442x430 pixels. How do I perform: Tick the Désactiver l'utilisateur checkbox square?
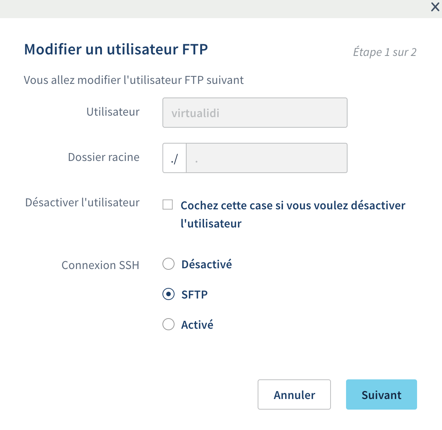point(168,205)
